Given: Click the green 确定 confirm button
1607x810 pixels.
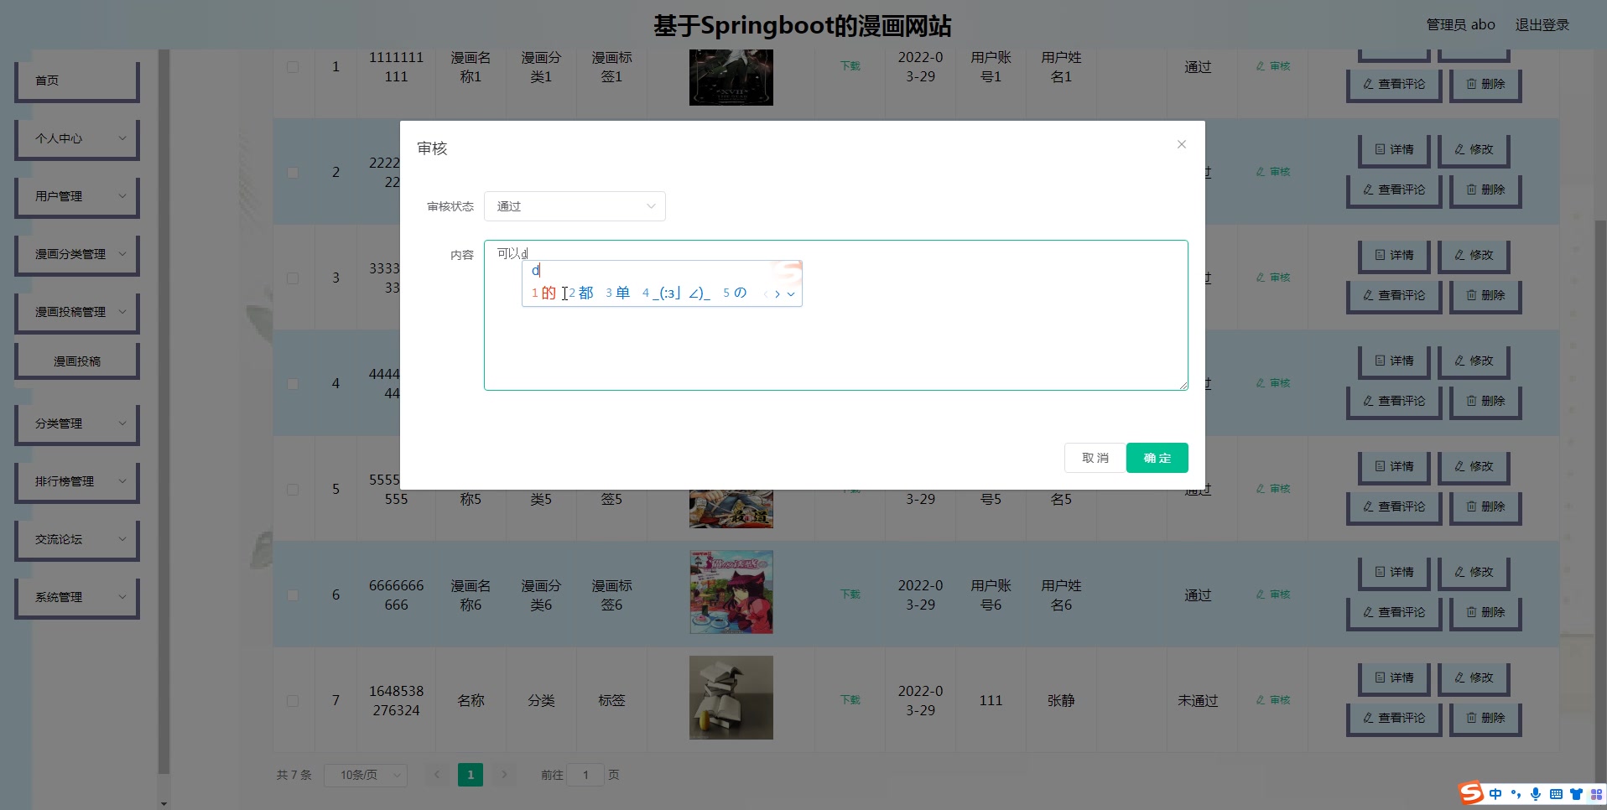Looking at the screenshot, I should [1157, 457].
